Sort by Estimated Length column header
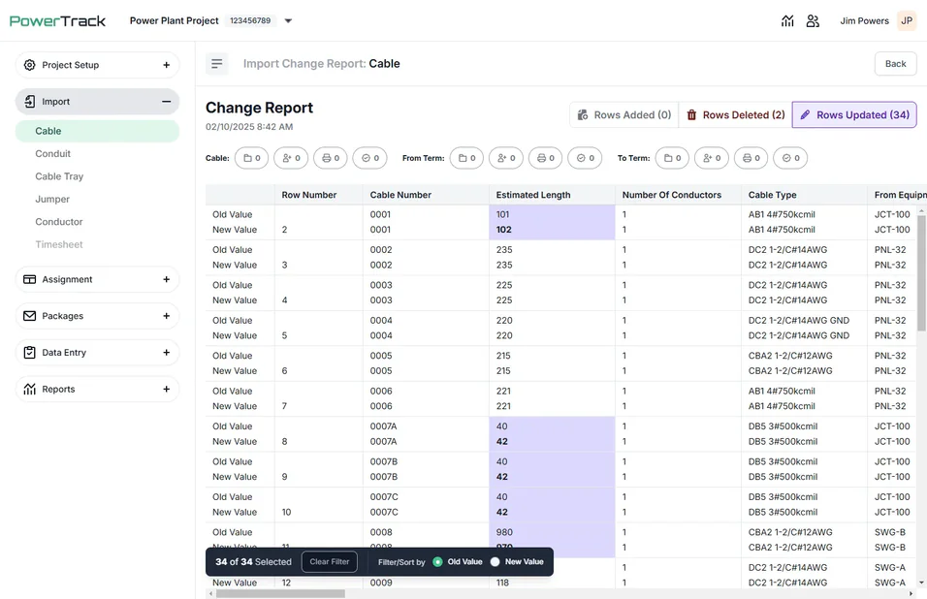Image resolution: width=927 pixels, height=599 pixels. click(x=552, y=195)
